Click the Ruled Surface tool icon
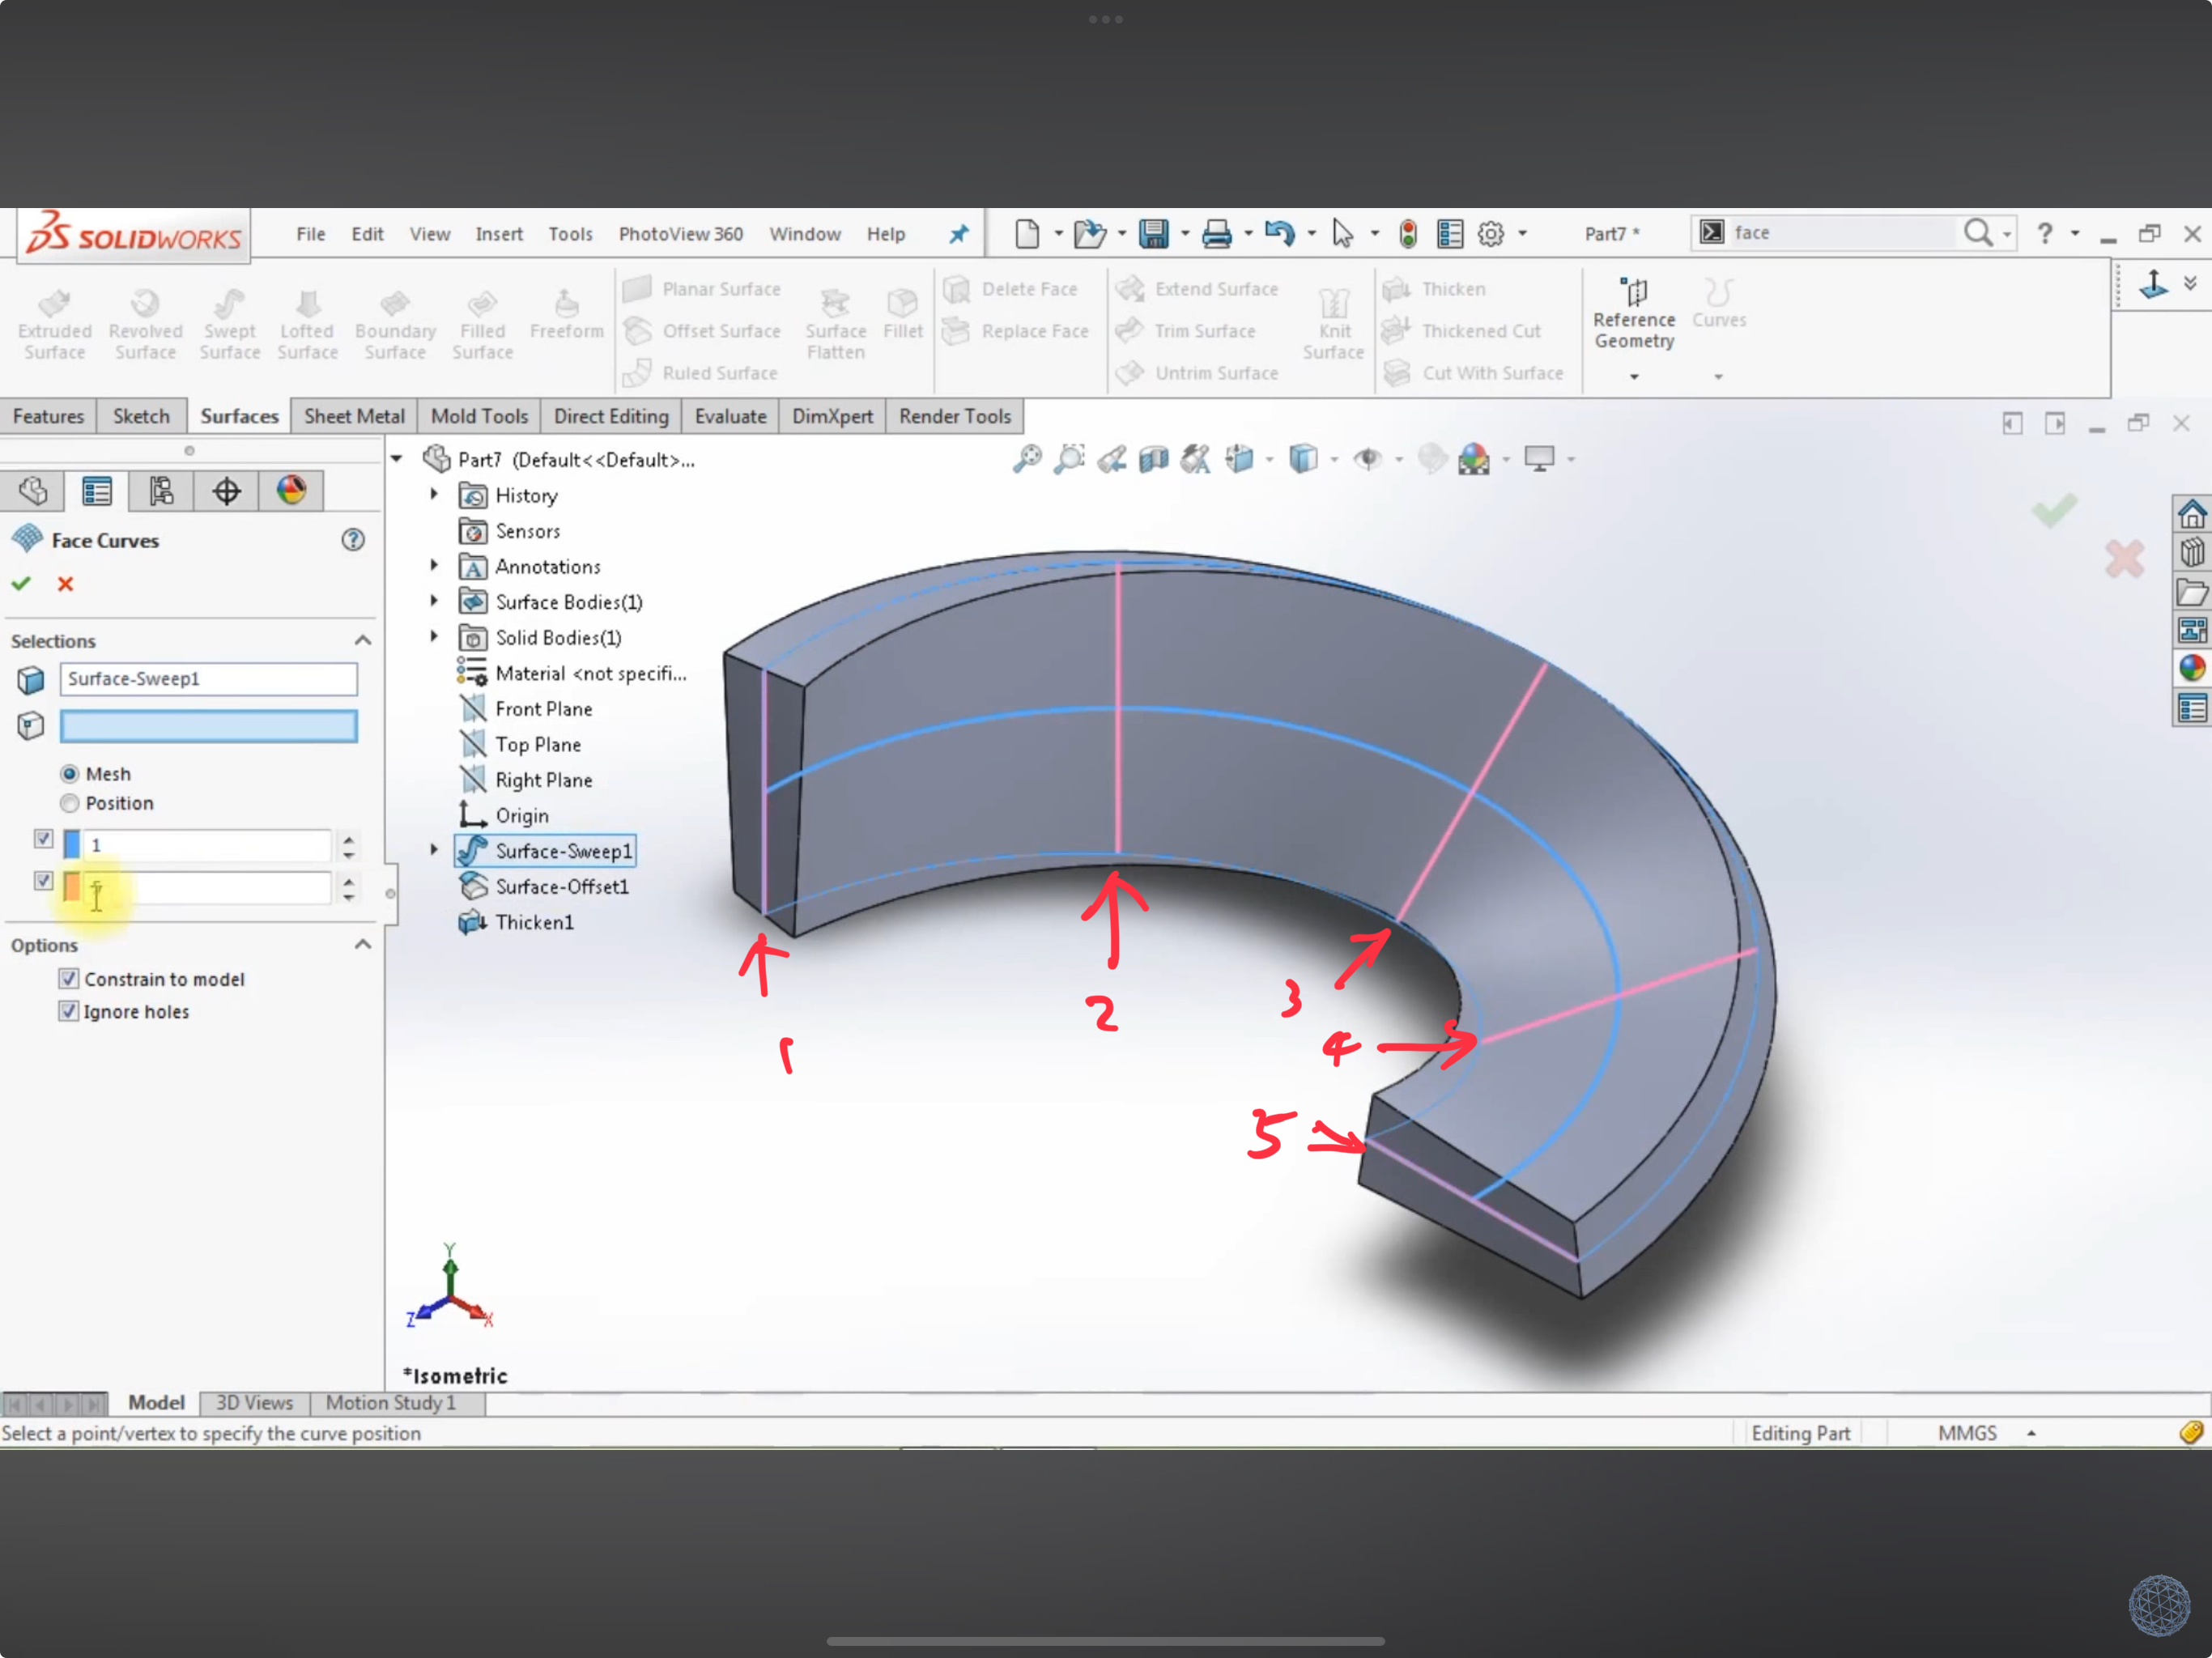The image size is (2212, 1658). 644,371
